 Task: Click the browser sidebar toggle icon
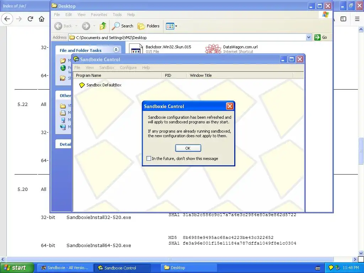(x=343, y=19)
